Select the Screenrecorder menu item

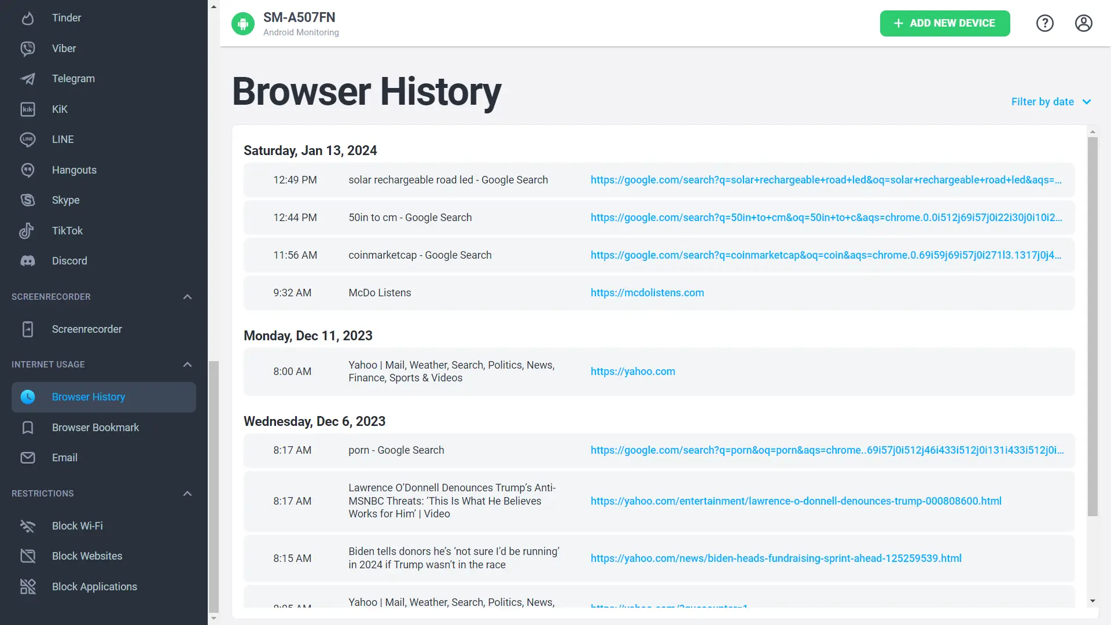click(87, 329)
